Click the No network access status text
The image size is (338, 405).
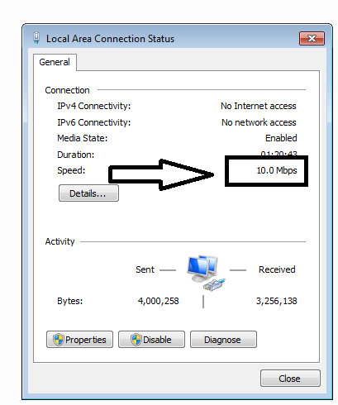(259, 122)
